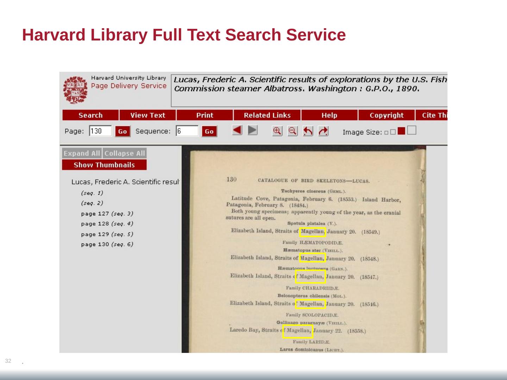Open the Help tab
The width and height of the screenshot is (507, 380).
tap(329, 115)
